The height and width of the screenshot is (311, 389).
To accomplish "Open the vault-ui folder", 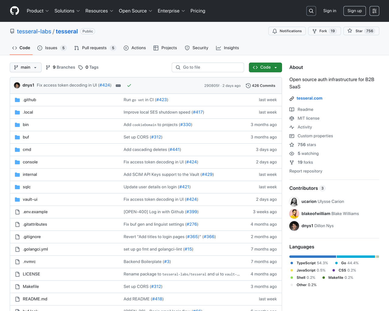I will [x=30, y=200].
